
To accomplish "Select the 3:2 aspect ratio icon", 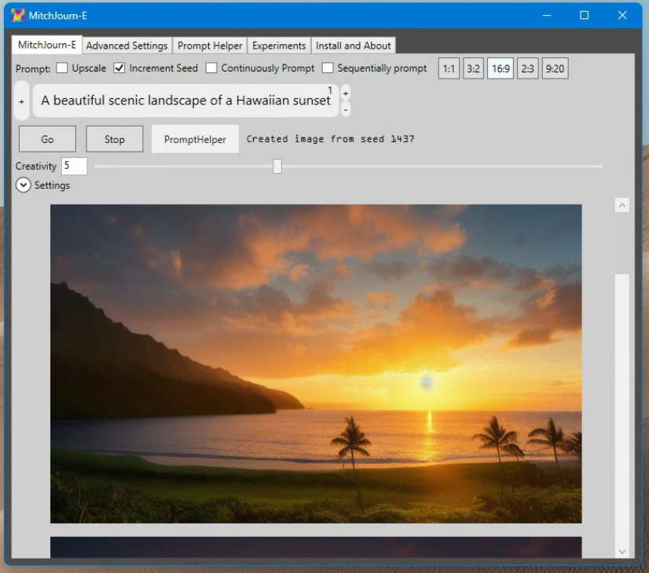I will tap(474, 68).
